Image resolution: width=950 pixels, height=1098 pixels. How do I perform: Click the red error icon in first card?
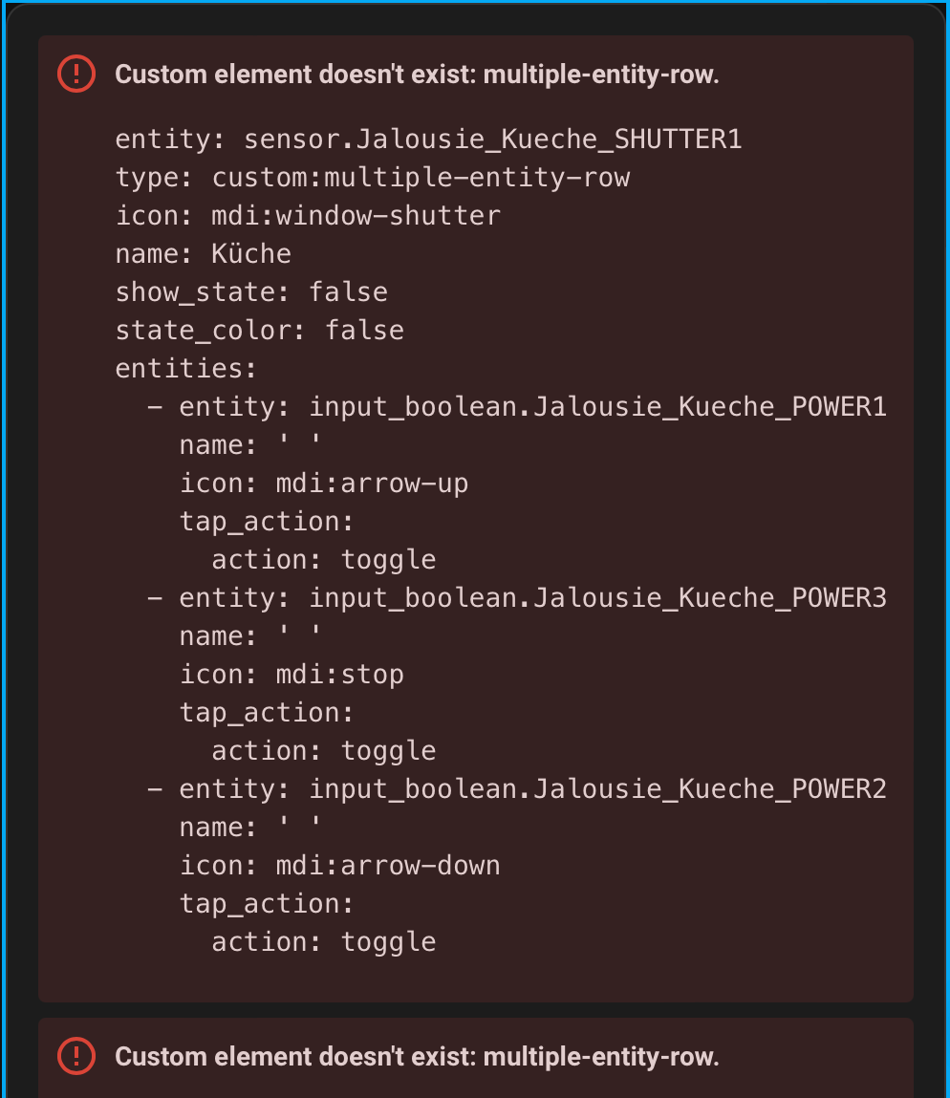[x=76, y=74]
